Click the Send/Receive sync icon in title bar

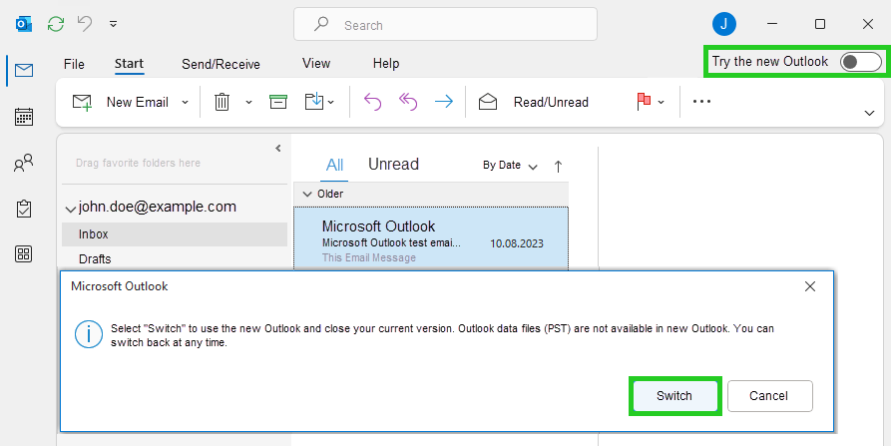click(56, 24)
